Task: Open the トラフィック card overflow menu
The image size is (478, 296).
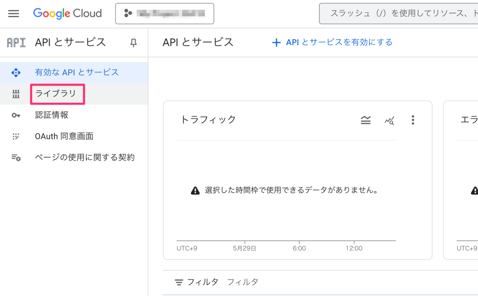Action: point(413,120)
